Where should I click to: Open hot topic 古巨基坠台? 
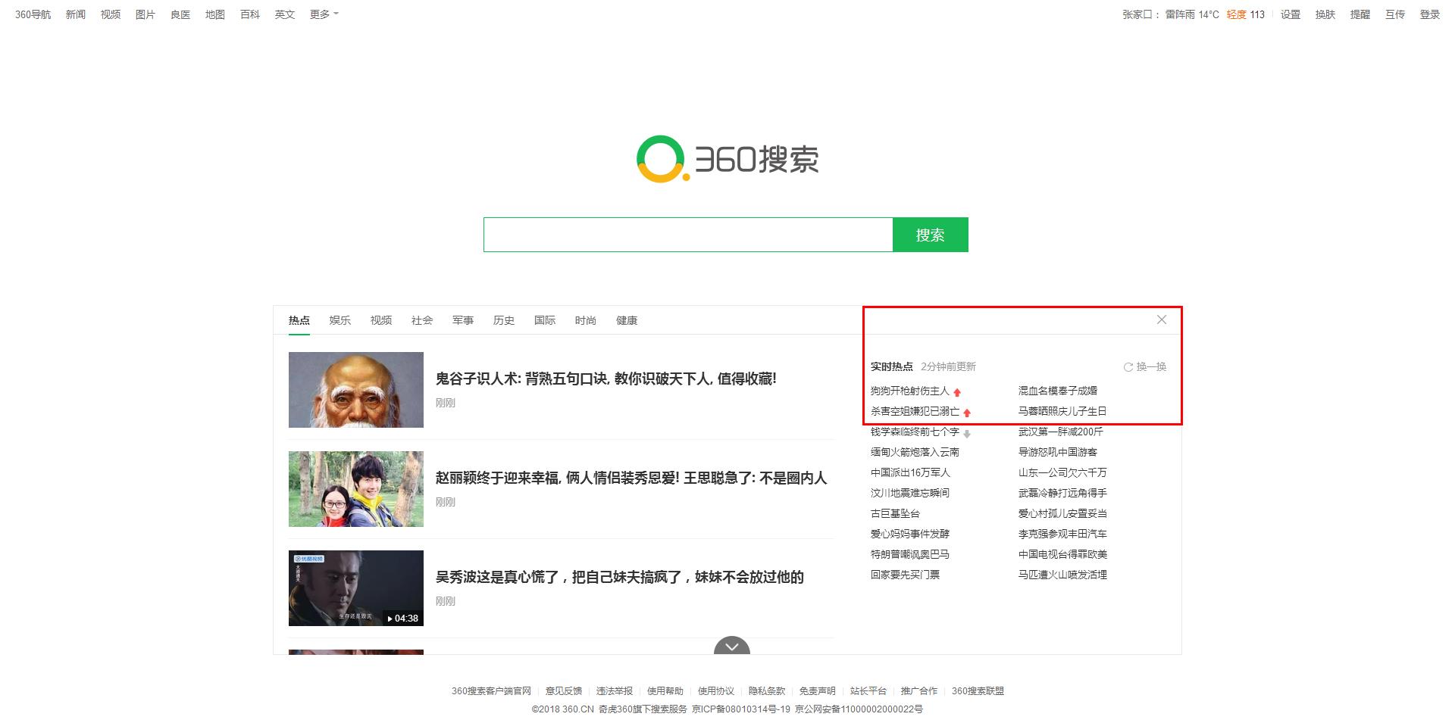895,513
